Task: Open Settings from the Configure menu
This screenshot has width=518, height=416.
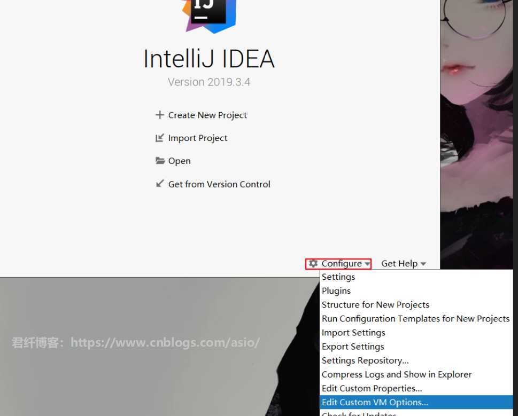Action: 416,277
